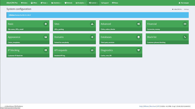Open the Analytics dropdown in navbar
This screenshot has width=195, height=109.
tap(80, 3)
